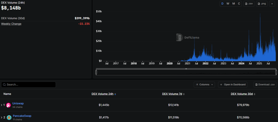This screenshot has height=122, width=278.
Task: Click the left handle of chart range slider
Action: point(96,72)
